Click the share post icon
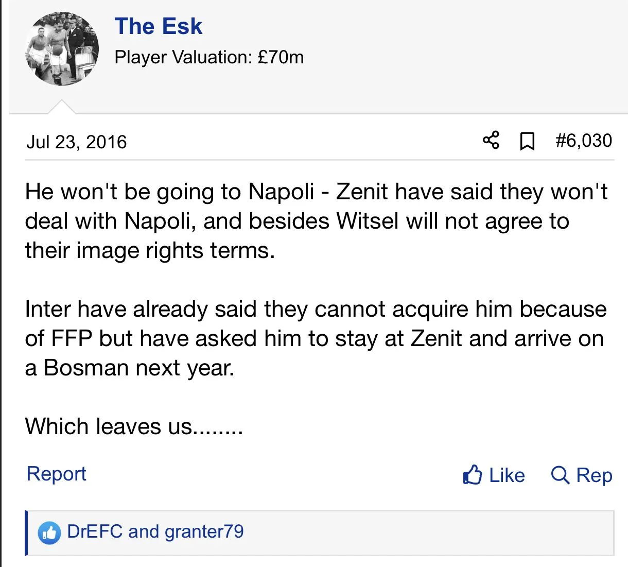The width and height of the screenshot is (628, 567). point(491,140)
